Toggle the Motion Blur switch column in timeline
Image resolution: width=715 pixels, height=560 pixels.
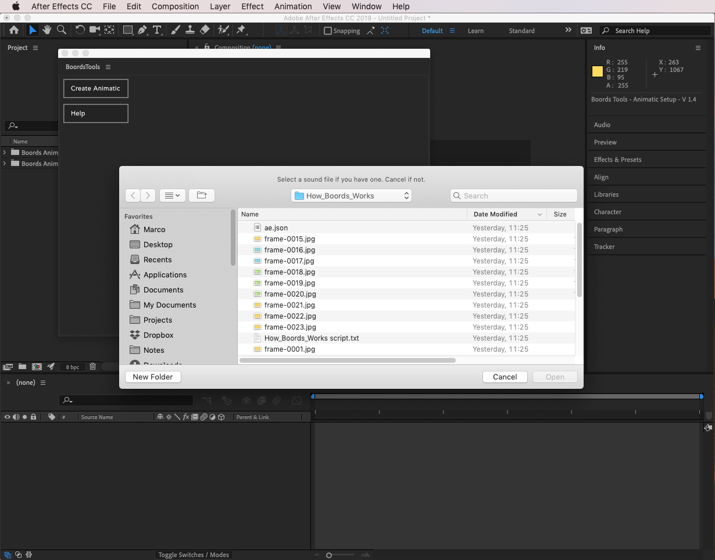pyautogui.click(x=203, y=417)
